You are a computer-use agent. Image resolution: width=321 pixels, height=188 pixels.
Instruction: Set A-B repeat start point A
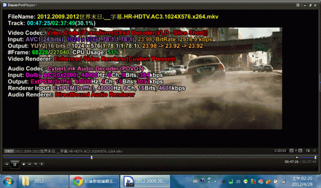coord(291,150)
